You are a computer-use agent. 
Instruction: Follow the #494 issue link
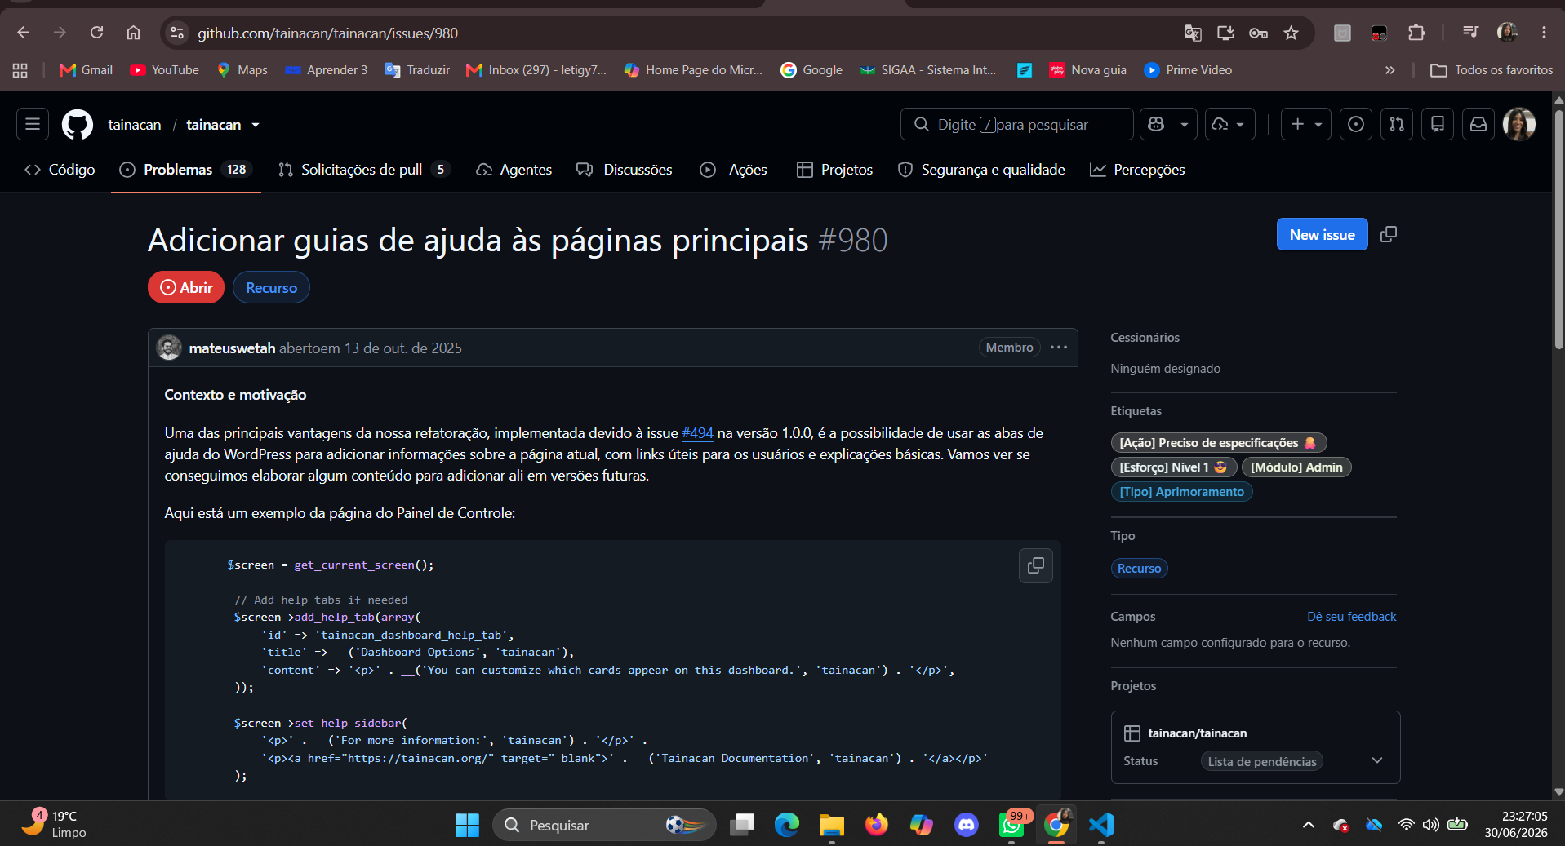697,433
